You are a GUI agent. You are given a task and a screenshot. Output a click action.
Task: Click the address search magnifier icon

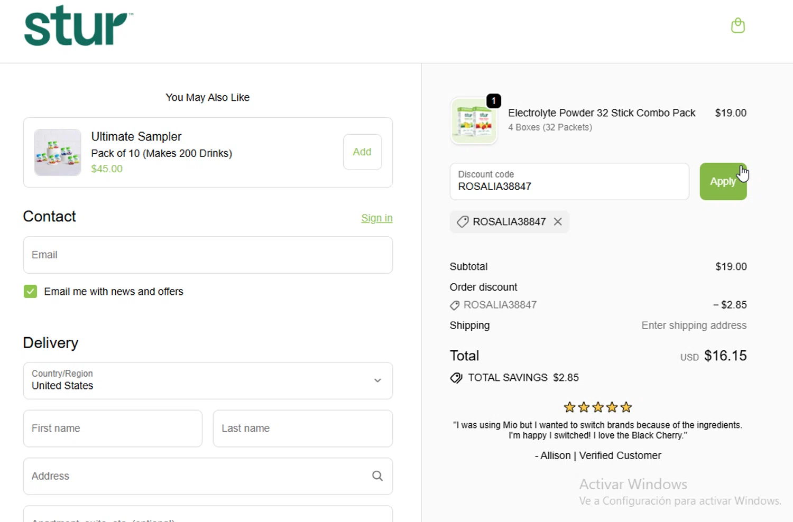click(x=377, y=476)
